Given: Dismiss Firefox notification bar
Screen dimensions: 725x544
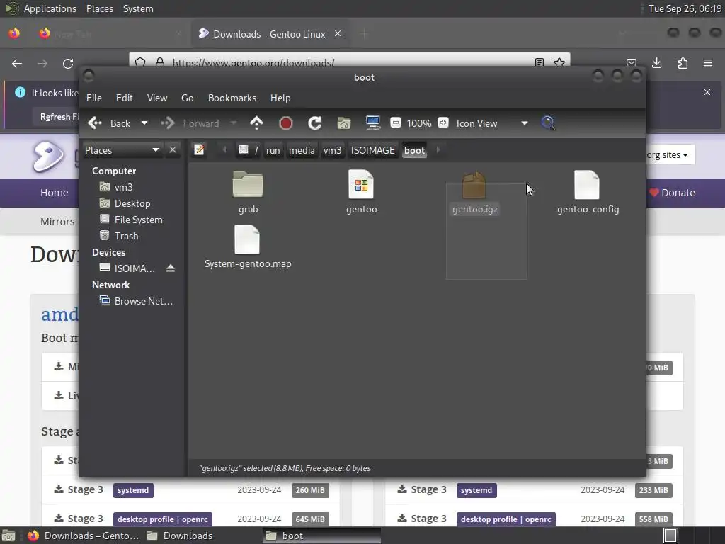Looking at the screenshot, I should point(707,92).
